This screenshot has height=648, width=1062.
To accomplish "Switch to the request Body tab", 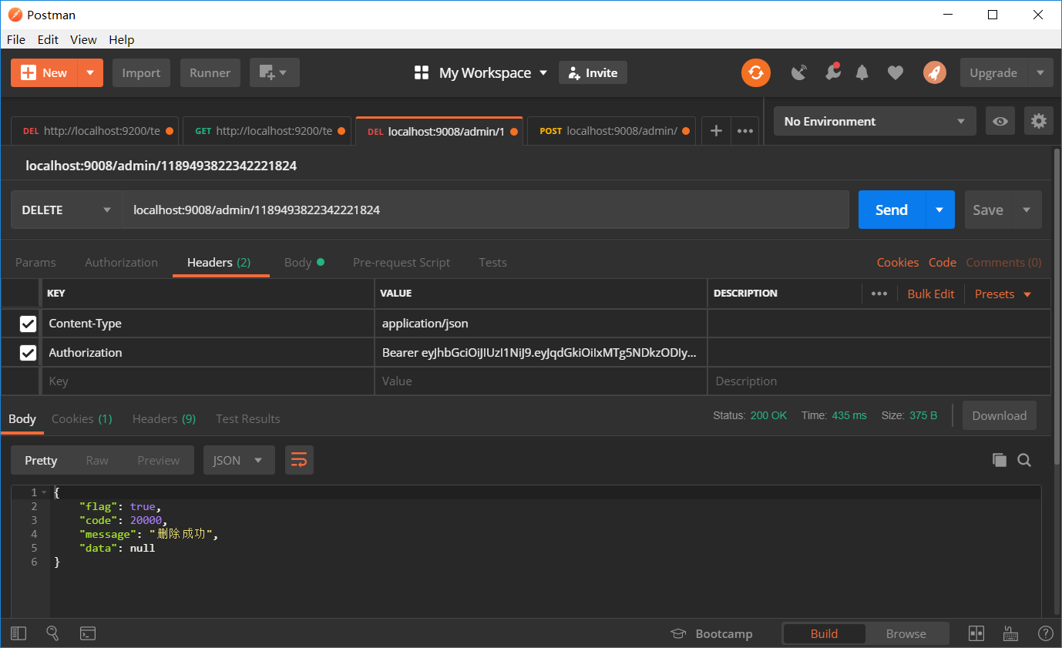I will coord(304,262).
